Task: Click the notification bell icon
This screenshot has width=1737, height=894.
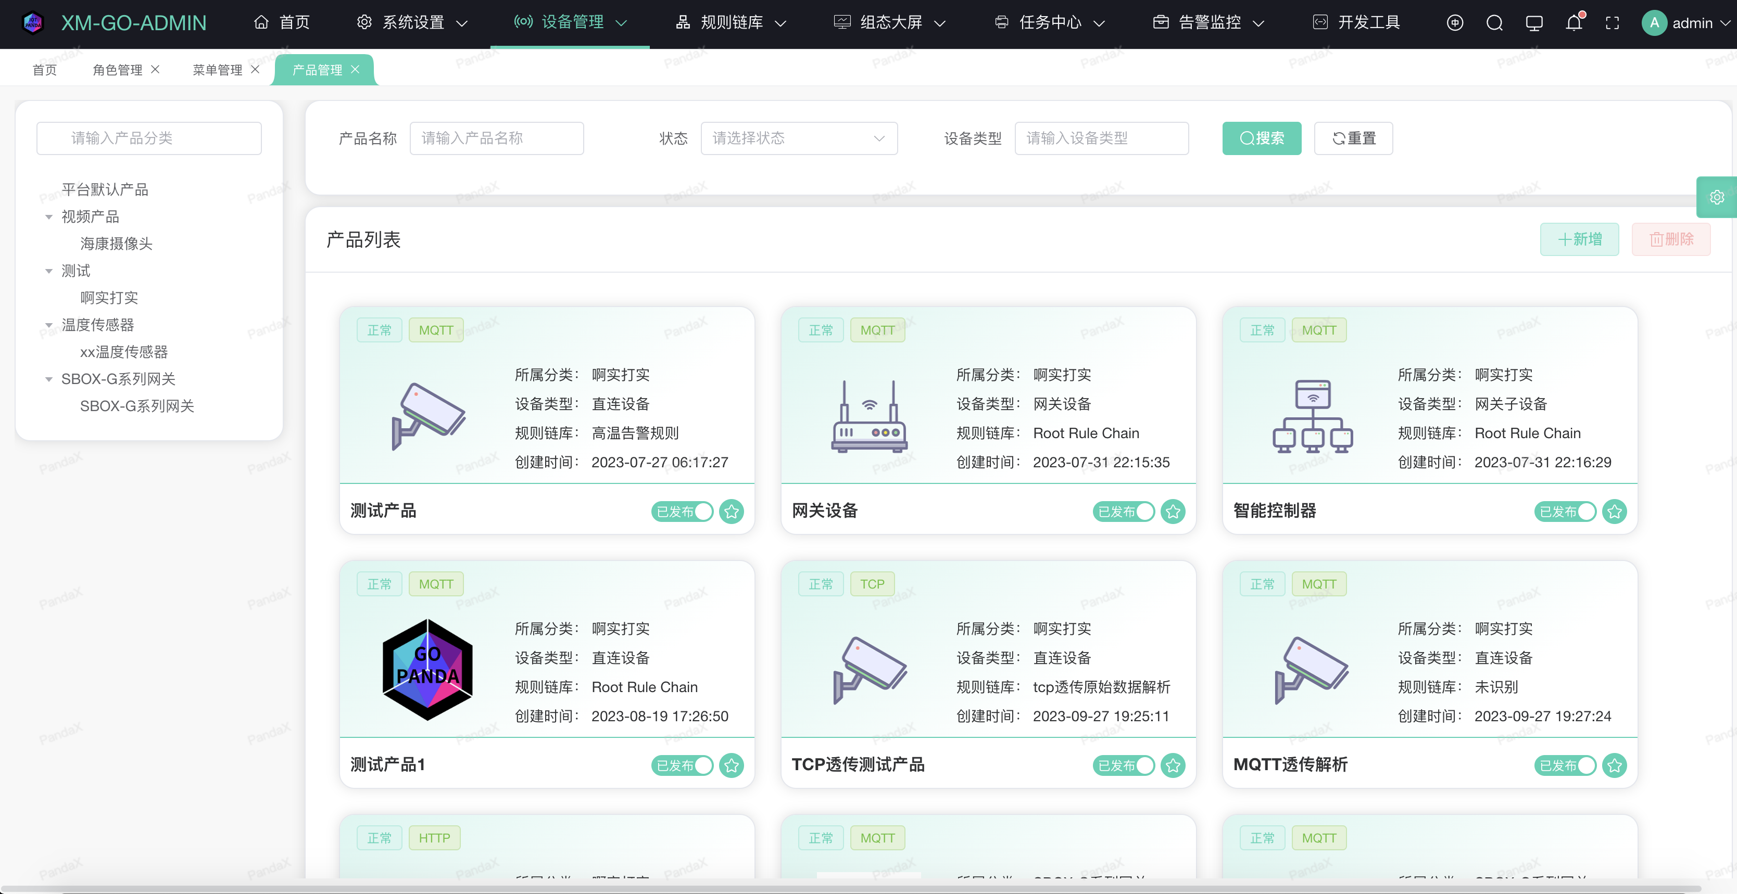Action: [1573, 23]
